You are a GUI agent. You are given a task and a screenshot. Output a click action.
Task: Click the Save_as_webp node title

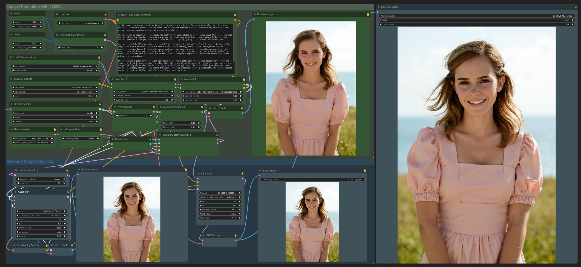tap(389, 7)
